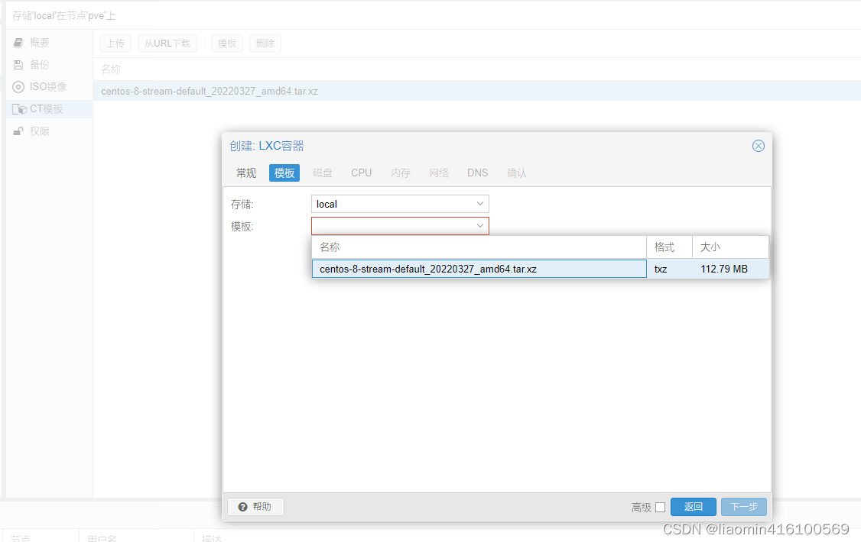
Task: Click the 112.79 MB size cell
Action: coord(730,269)
